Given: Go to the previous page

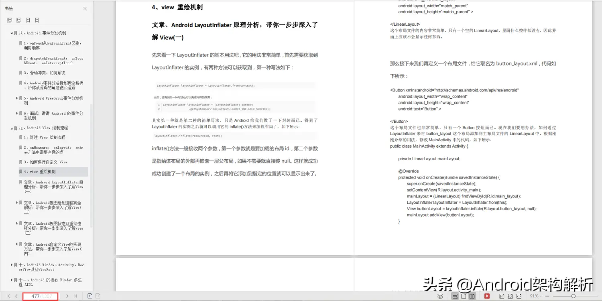Looking at the screenshot, I should [16, 296].
